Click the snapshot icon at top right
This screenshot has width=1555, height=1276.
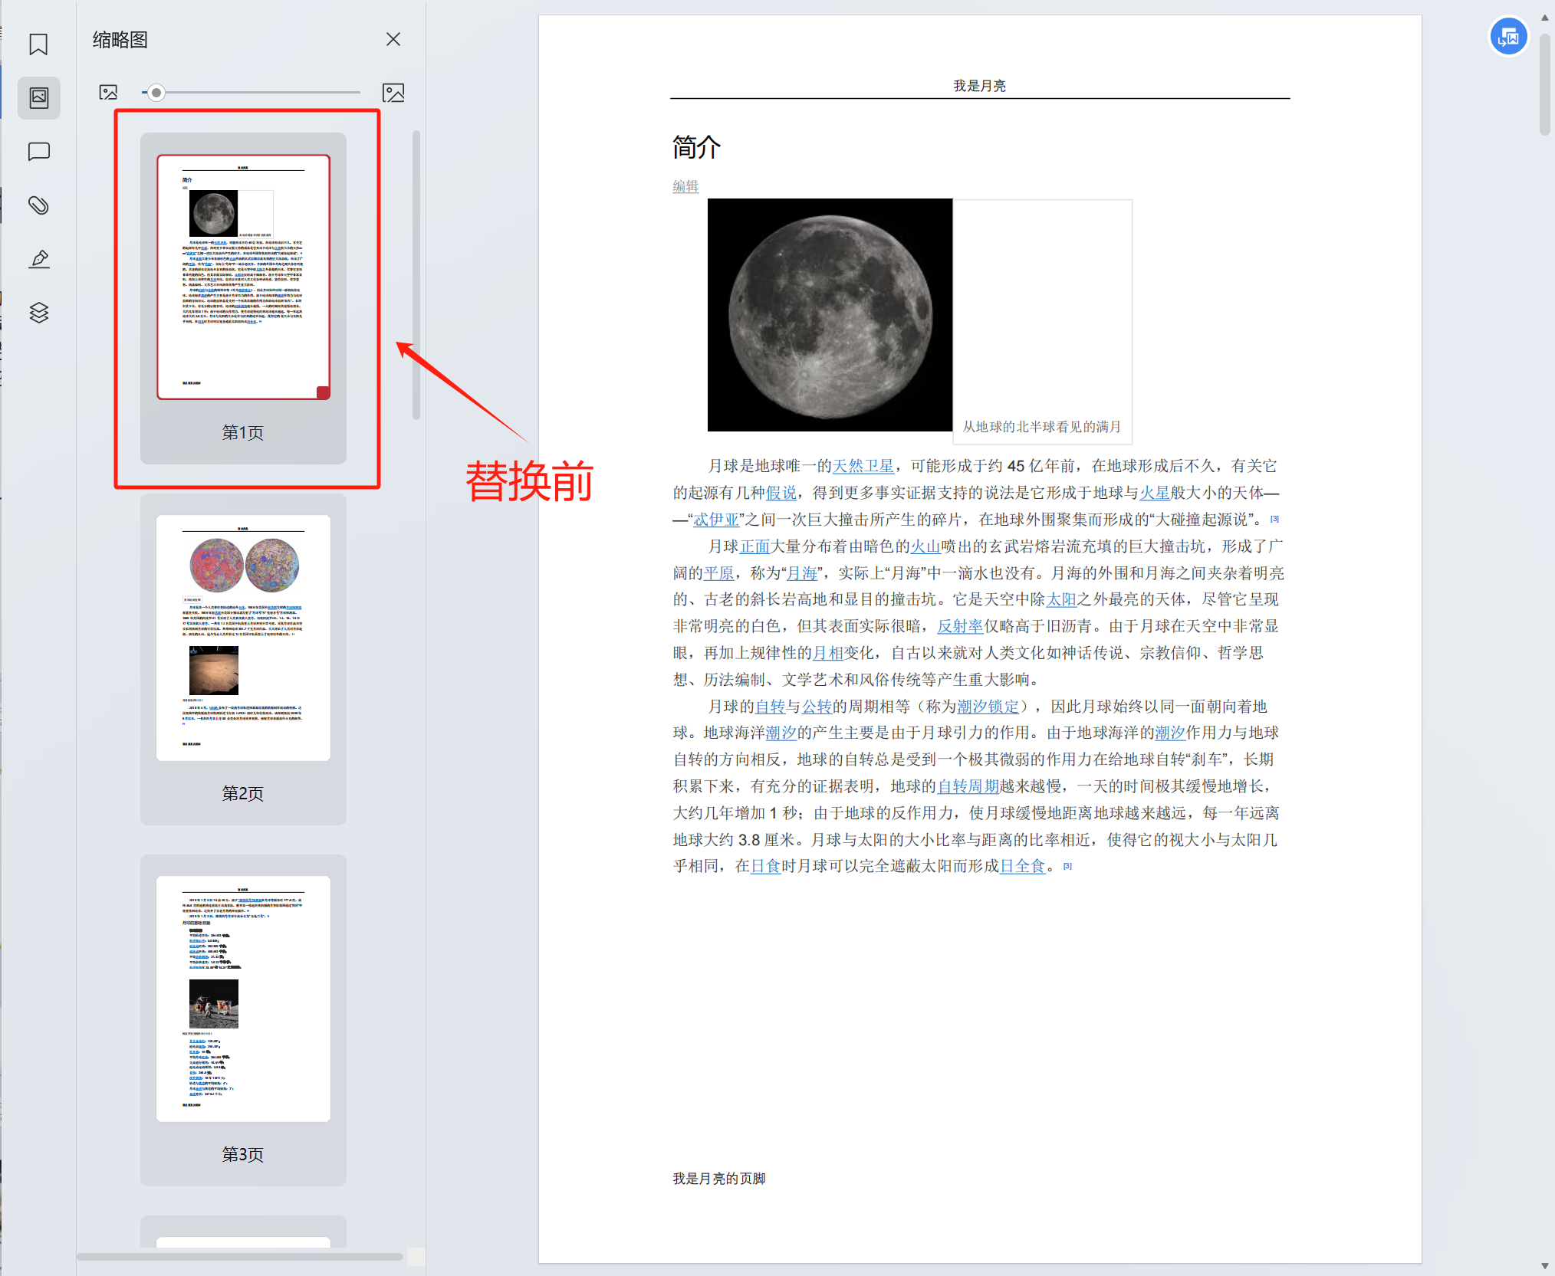pos(1507,35)
